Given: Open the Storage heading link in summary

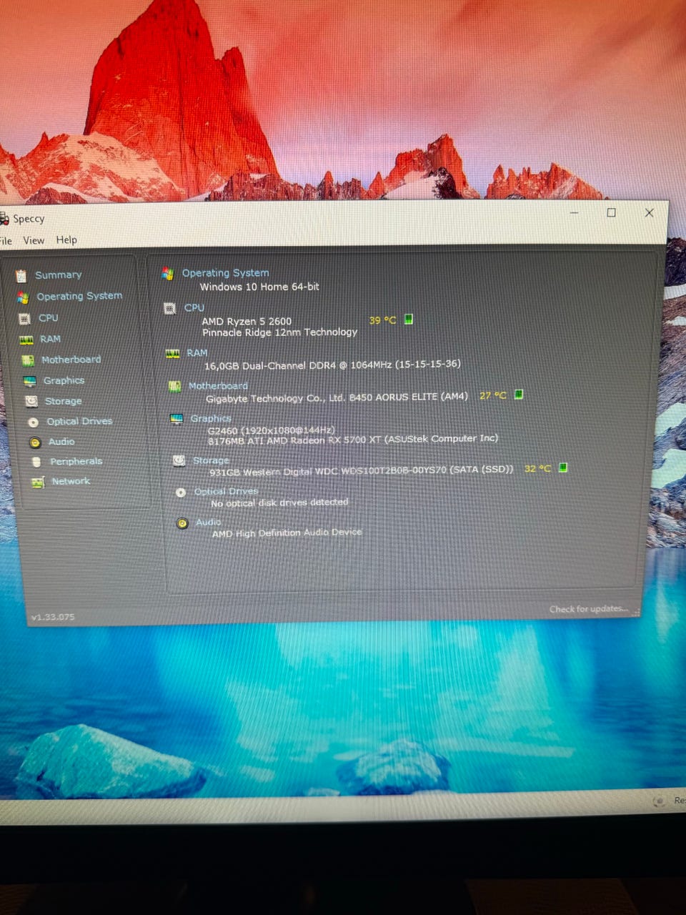Looking at the screenshot, I should point(211,460).
